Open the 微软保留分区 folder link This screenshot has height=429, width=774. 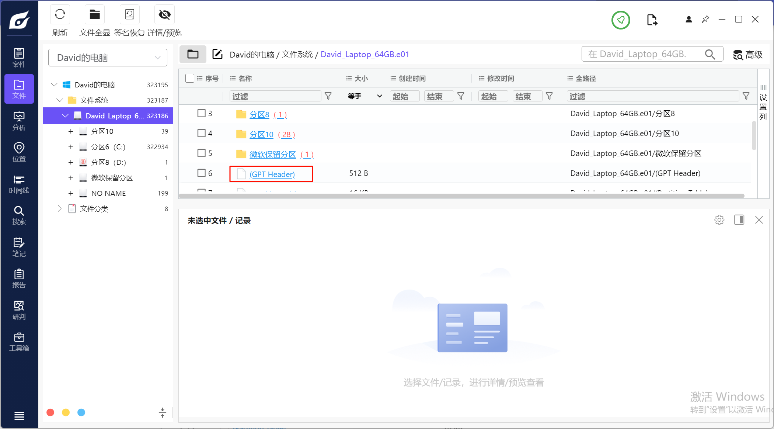click(x=272, y=154)
